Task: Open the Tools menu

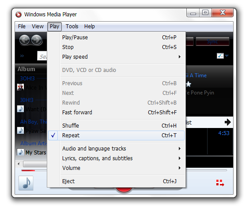Action: pyautogui.click(x=72, y=26)
